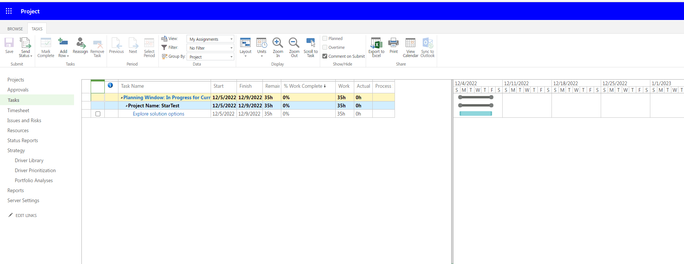
Task: Open the app launcher waffle icon
Action: 9,11
